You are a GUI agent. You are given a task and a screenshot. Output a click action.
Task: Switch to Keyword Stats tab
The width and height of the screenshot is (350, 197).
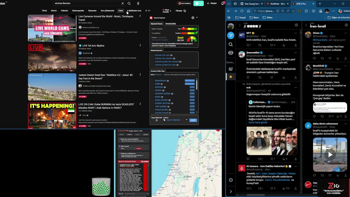pos(171,24)
